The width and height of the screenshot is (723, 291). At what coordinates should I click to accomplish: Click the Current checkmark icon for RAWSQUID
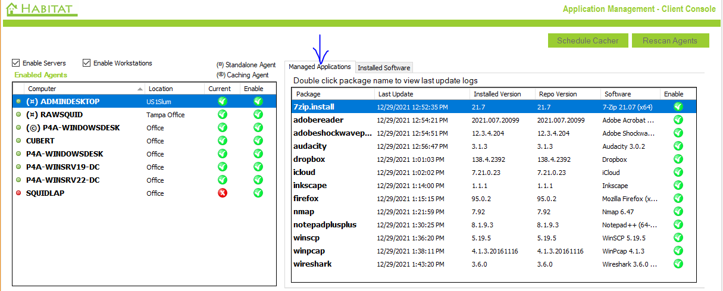pos(223,114)
